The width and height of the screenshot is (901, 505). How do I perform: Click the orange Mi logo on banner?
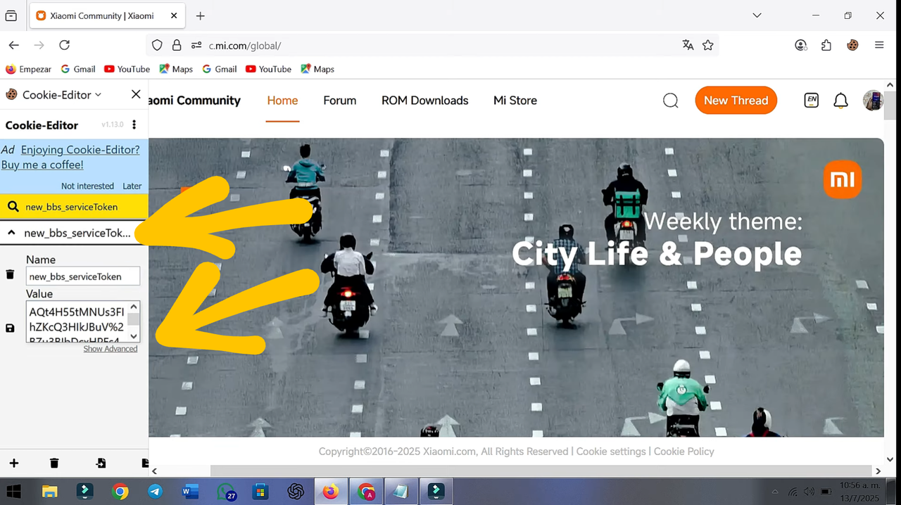[842, 179]
